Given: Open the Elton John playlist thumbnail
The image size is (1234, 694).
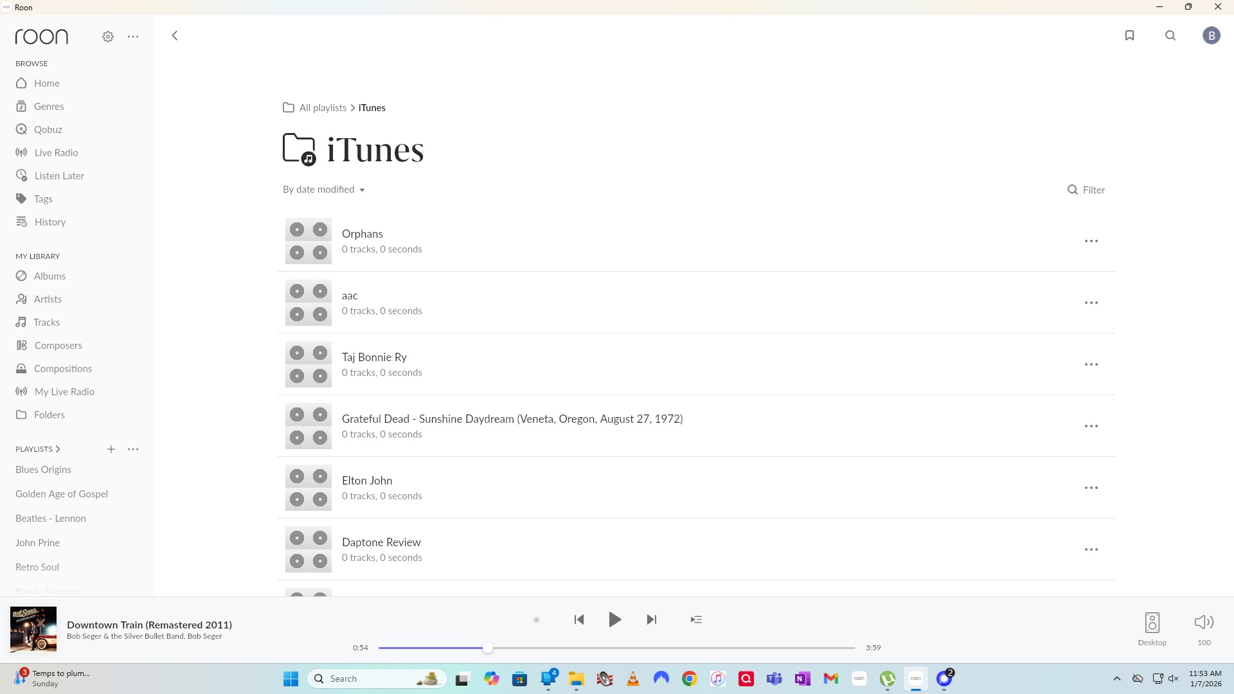Looking at the screenshot, I should (308, 488).
